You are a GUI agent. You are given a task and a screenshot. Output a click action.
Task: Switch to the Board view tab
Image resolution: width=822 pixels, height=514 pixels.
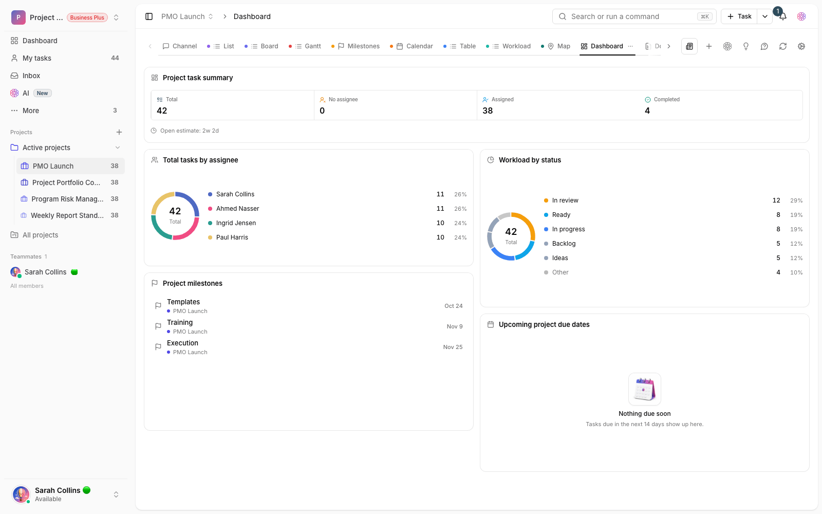coord(261,46)
